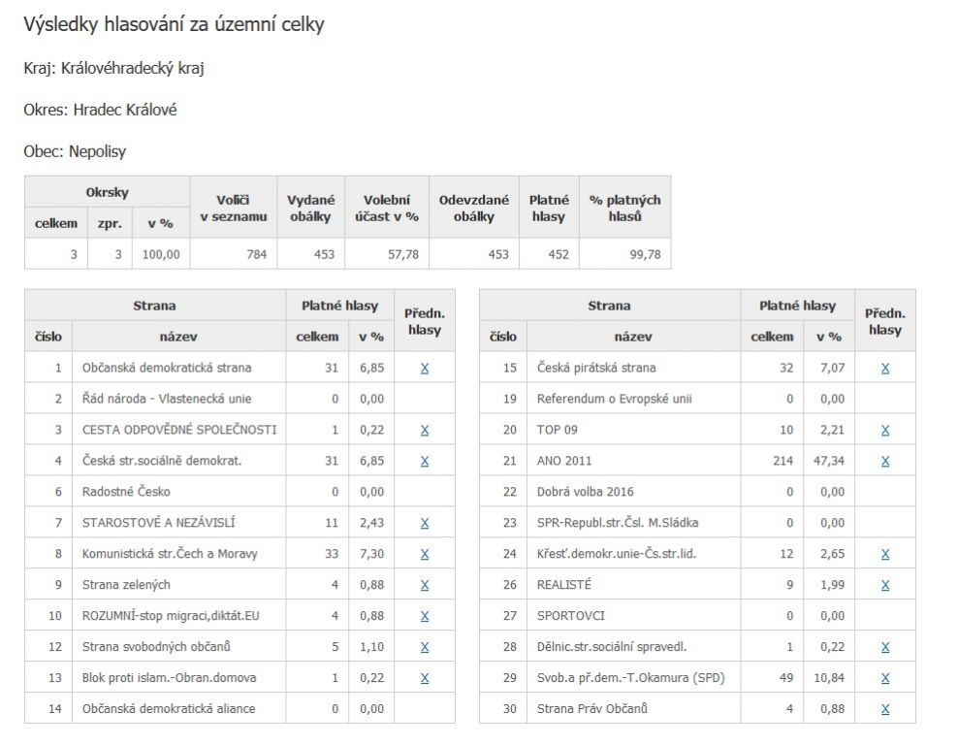Open X link for Komunistická str.Čech a Moravy
This screenshot has width=958, height=745.
point(425,554)
